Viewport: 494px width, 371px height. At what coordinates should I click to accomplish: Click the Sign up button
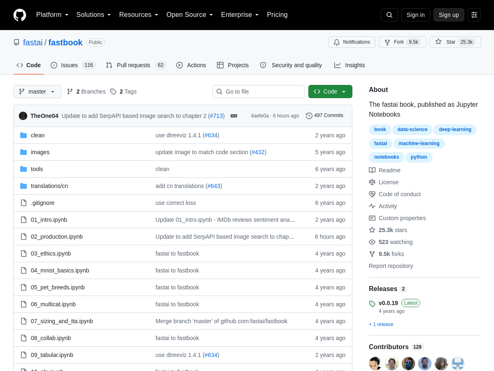449,15
